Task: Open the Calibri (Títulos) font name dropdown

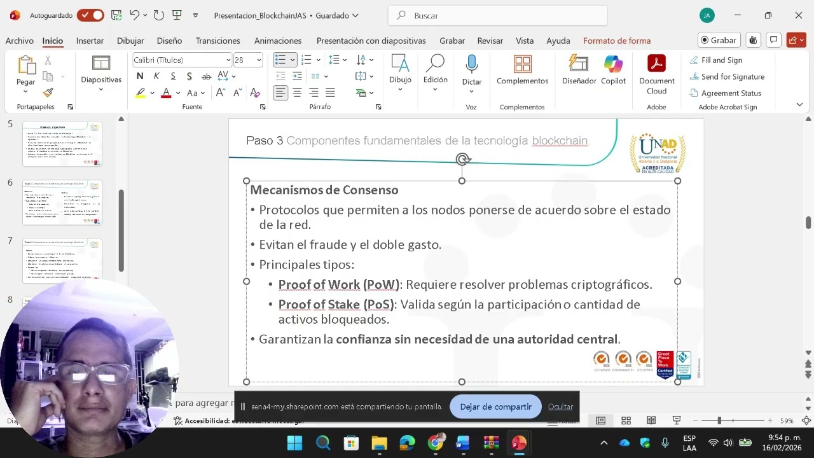Action: coord(228,60)
